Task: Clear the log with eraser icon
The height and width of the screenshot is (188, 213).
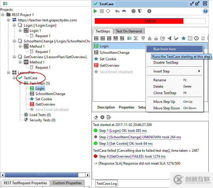Action: click(96, 117)
